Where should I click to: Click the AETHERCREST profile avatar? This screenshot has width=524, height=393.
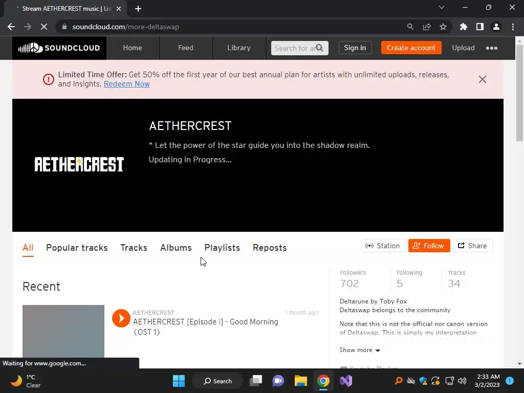79,164
